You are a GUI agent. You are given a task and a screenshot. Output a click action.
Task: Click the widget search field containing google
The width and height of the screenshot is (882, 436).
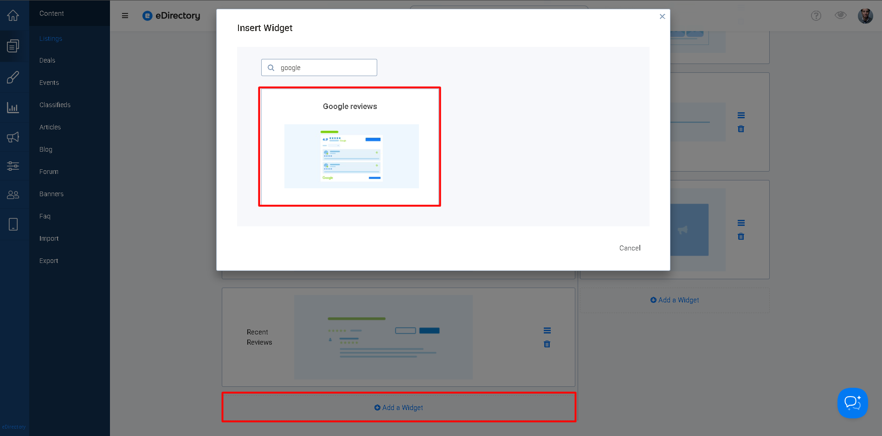point(319,68)
